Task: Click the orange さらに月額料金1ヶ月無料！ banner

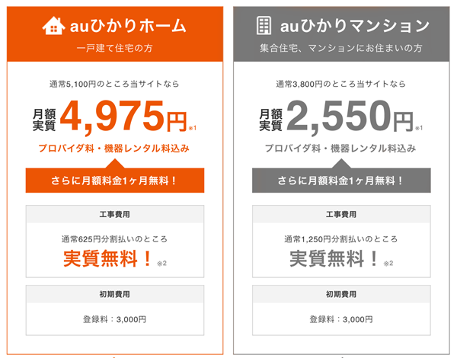Action: [x=115, y=181]
